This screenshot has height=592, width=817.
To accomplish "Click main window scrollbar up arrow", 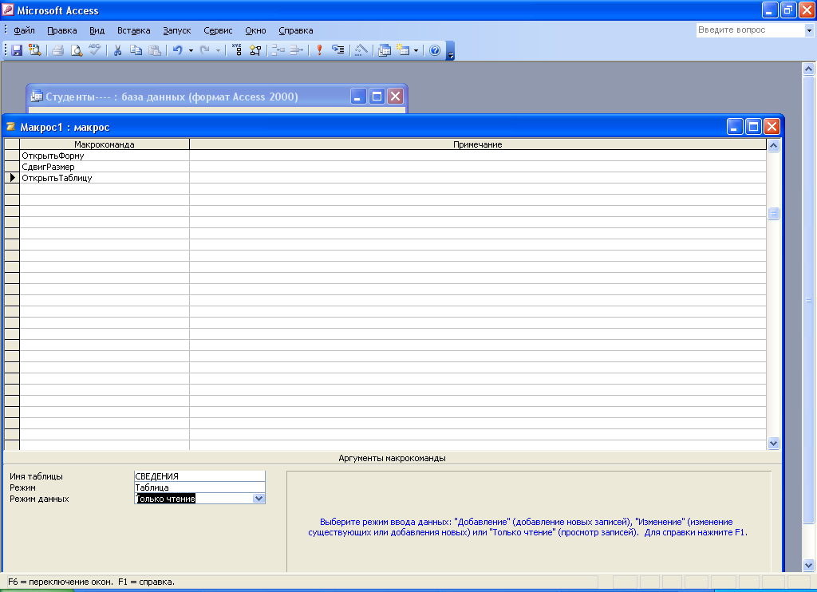I will pos(808,69).
